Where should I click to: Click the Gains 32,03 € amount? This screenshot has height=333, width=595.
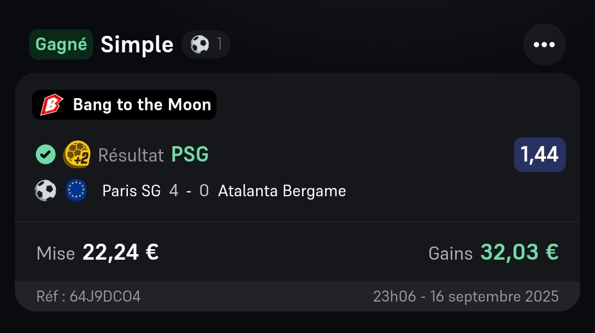[x=519, y=253]
